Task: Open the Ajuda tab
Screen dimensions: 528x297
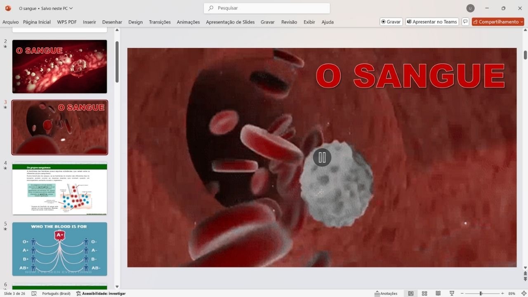Action: tap(328, 22)
